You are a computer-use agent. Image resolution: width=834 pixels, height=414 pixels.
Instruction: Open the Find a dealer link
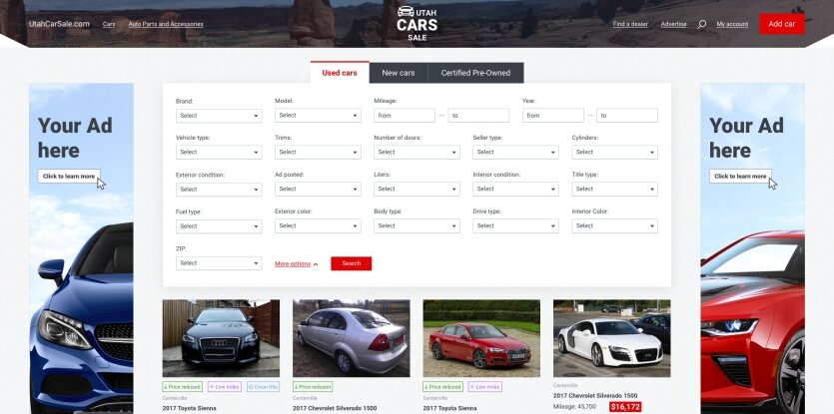click(630, 25)
